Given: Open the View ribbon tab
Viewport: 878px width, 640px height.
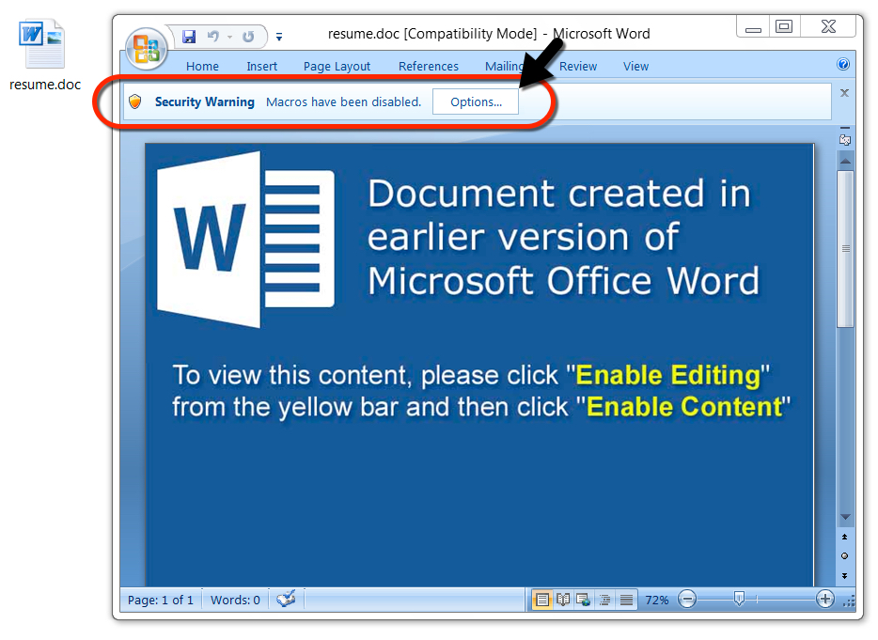Looking at the screenshot, I should tap(635, 66).
